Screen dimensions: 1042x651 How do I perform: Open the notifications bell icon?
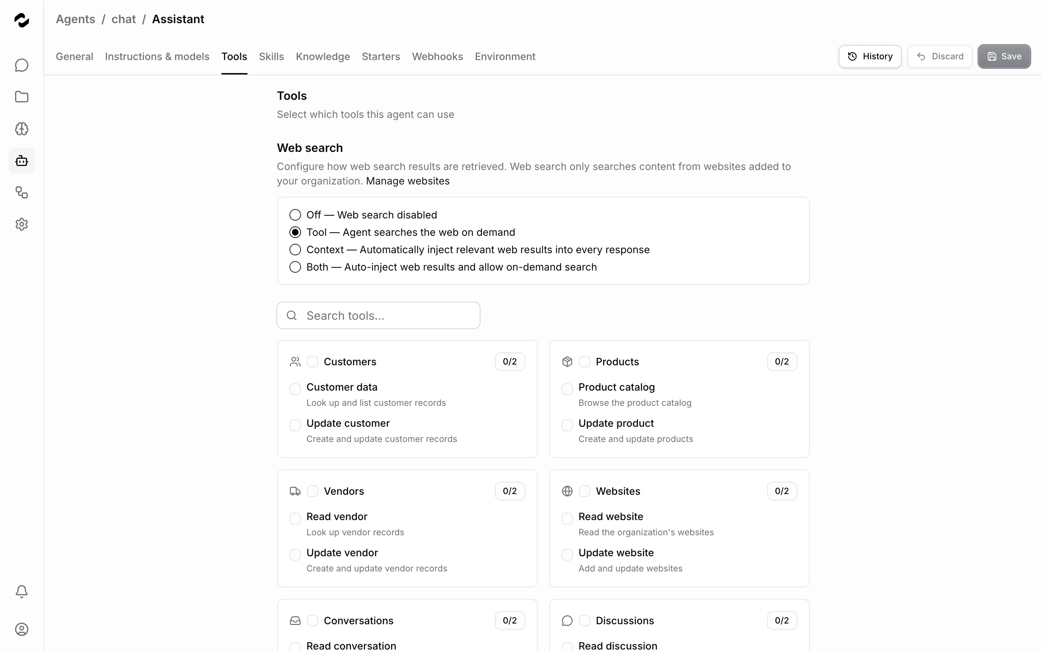[22, 592]
